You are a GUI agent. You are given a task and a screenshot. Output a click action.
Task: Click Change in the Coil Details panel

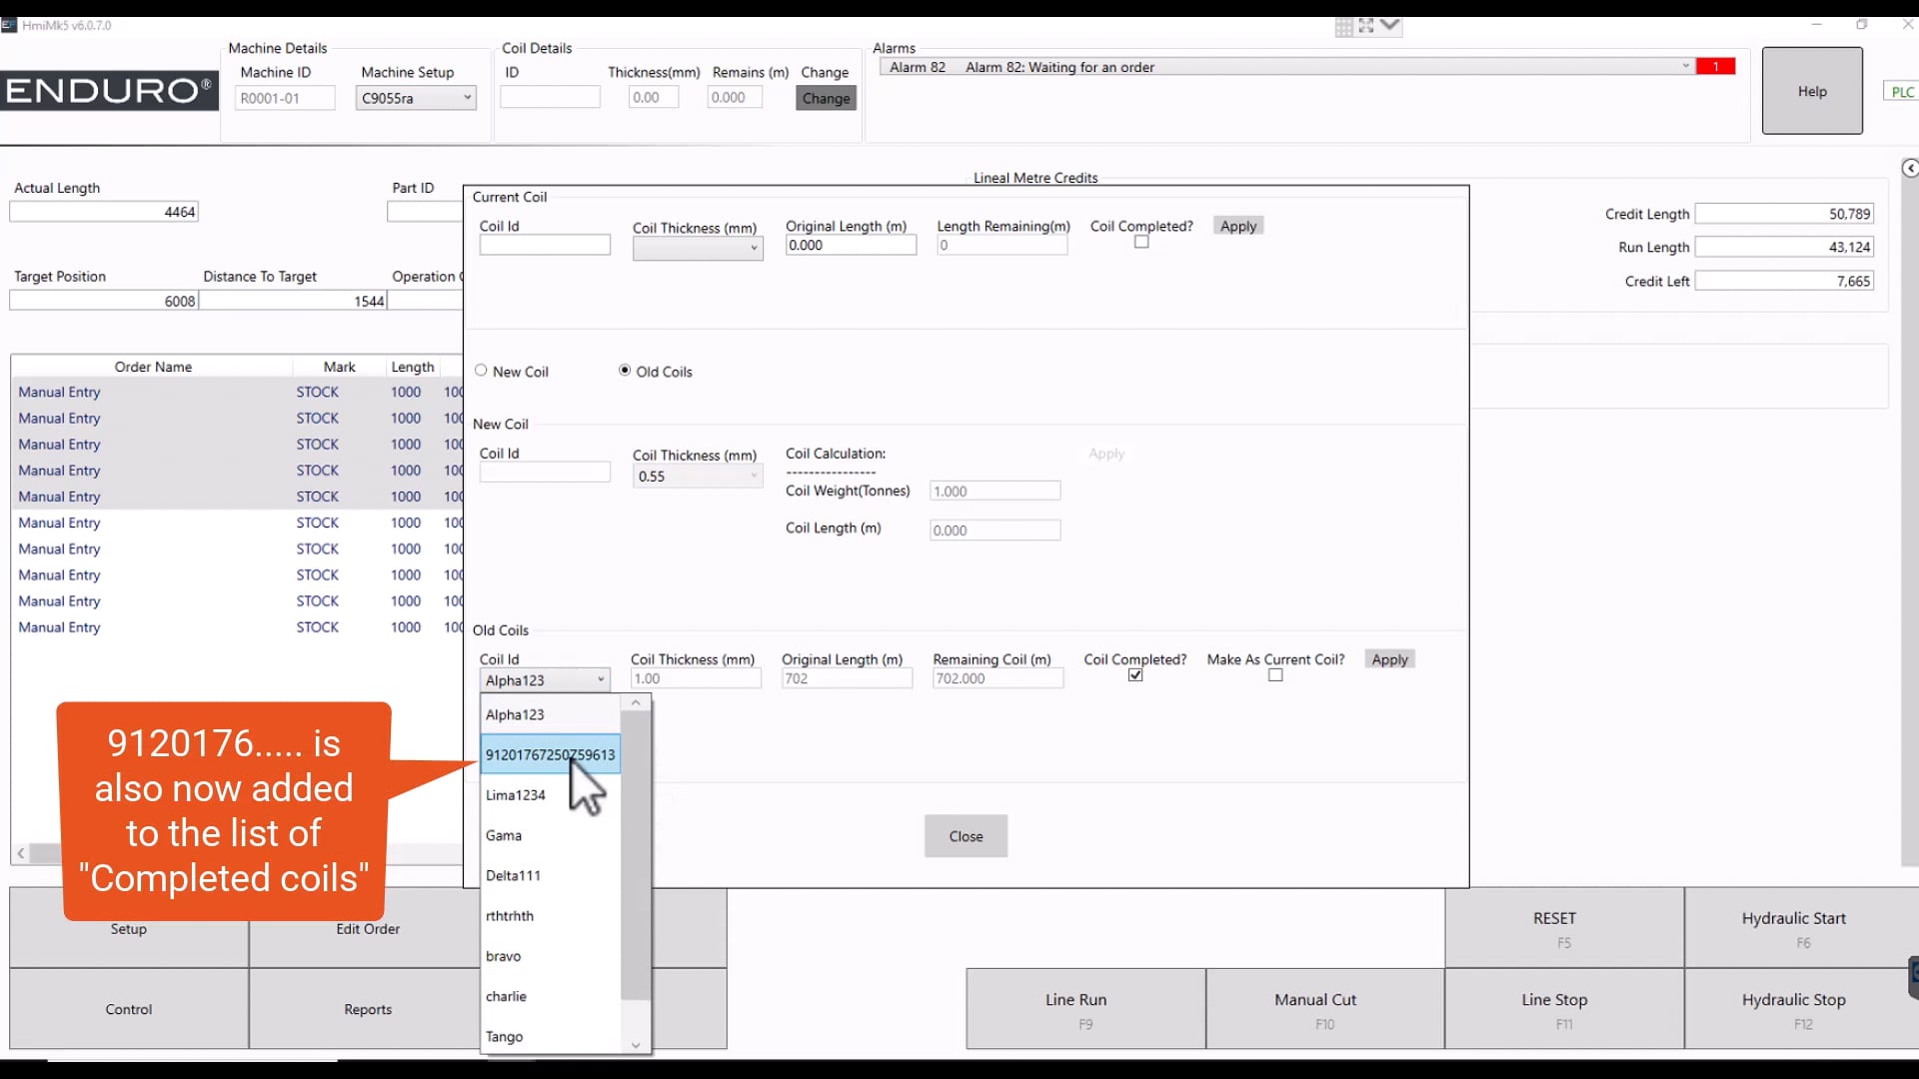pyautogui.click(x=825, y=98)
